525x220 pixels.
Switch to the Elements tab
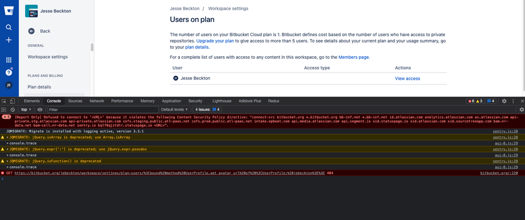(32, 101)
